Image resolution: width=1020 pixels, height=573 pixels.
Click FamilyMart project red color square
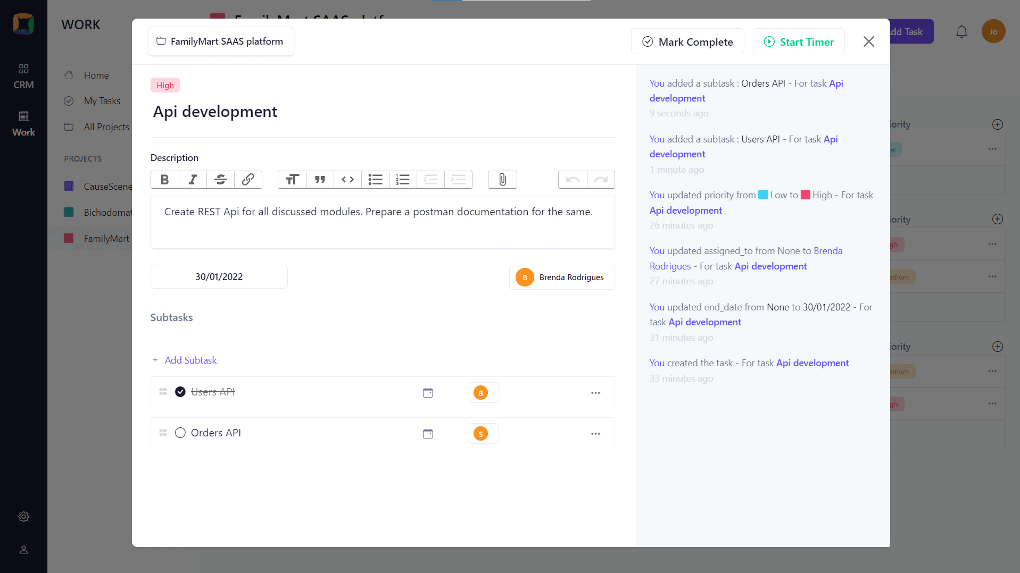coord(69,238)
